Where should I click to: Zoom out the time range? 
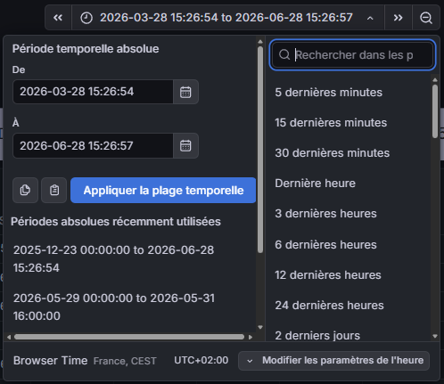(426, 18)
